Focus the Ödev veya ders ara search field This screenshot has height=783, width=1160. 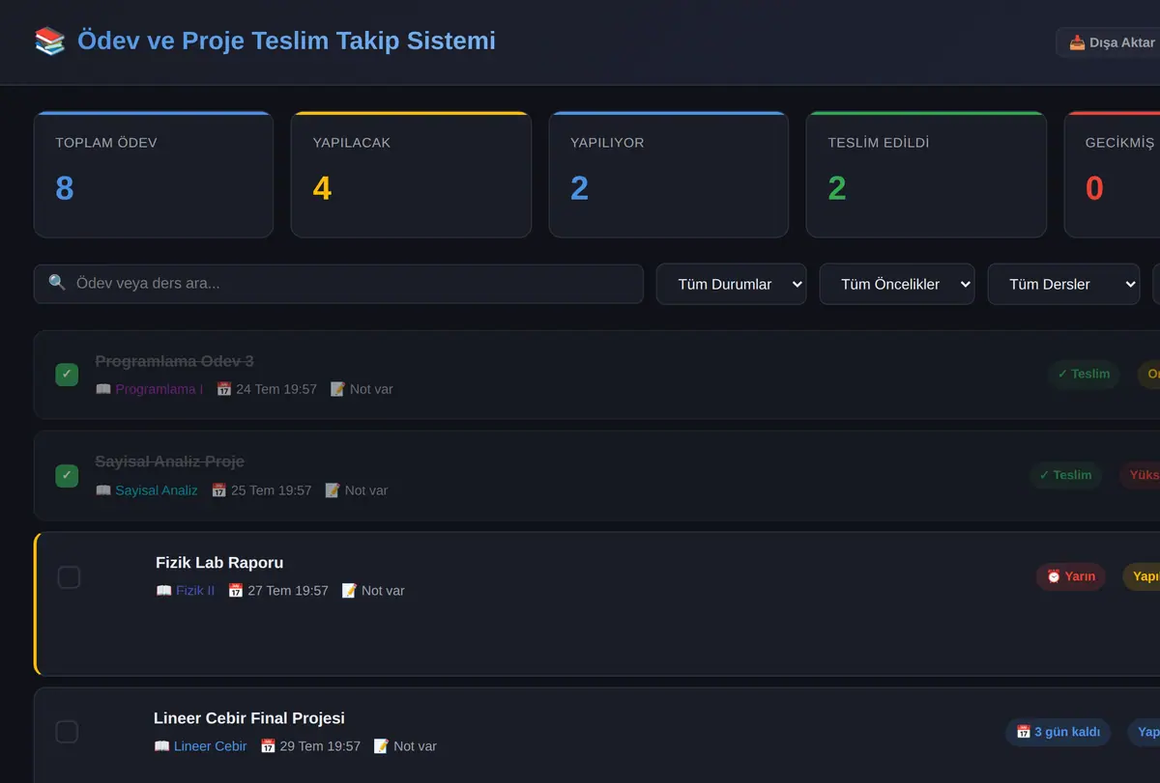click(338, 284)
